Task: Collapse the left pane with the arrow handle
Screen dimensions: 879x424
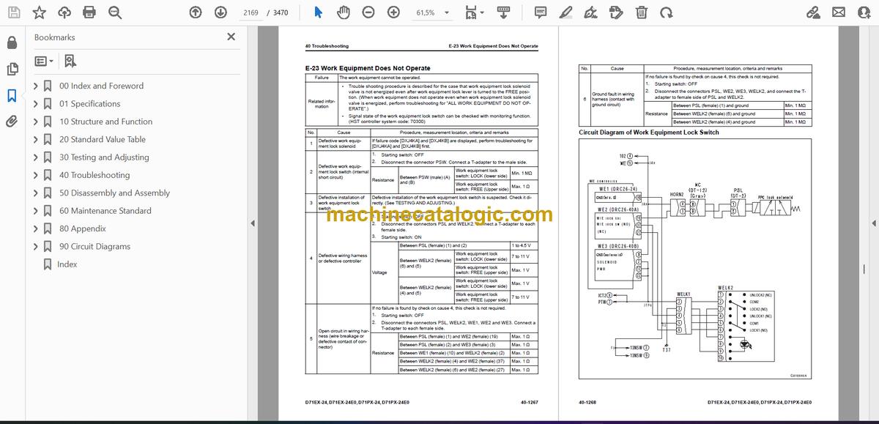Action: (x=253, y=223)
